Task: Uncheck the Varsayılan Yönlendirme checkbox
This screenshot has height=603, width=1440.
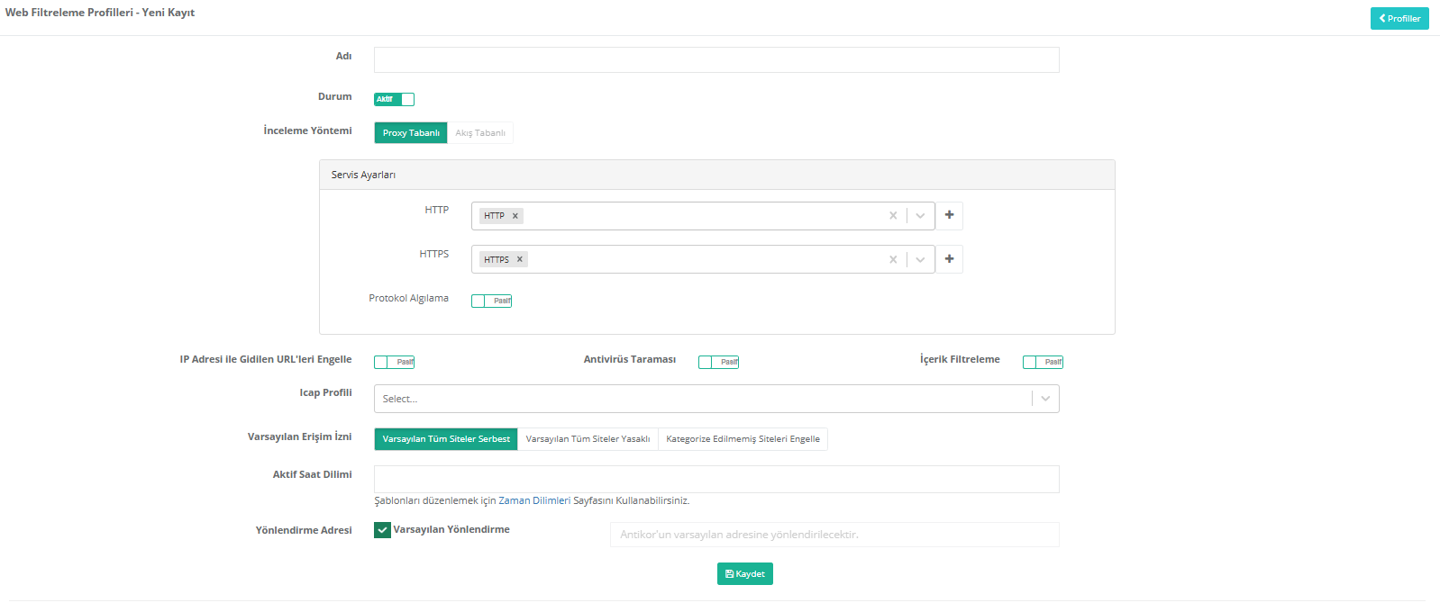Action: pyautogui.click(x=382, y=530)
